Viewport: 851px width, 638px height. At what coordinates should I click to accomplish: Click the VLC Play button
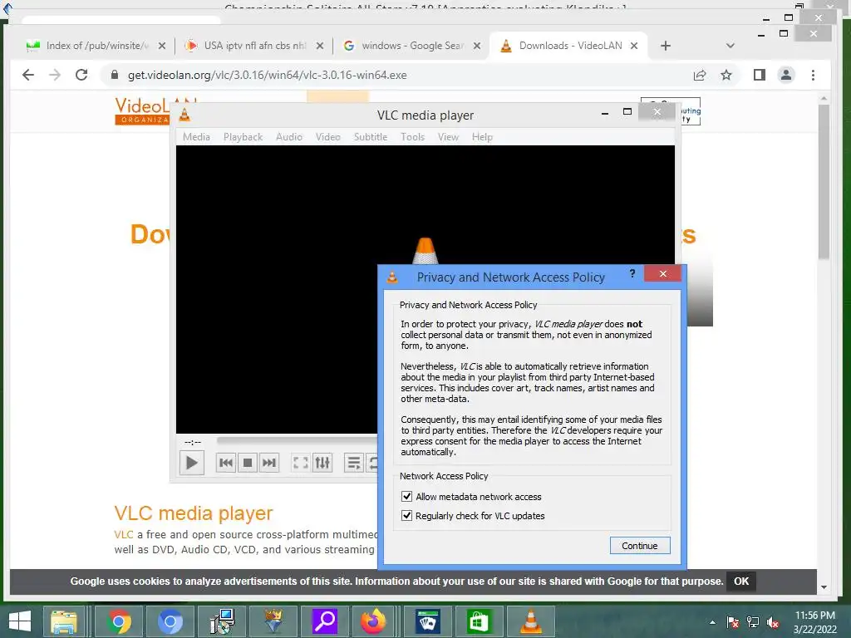[192, 463]
